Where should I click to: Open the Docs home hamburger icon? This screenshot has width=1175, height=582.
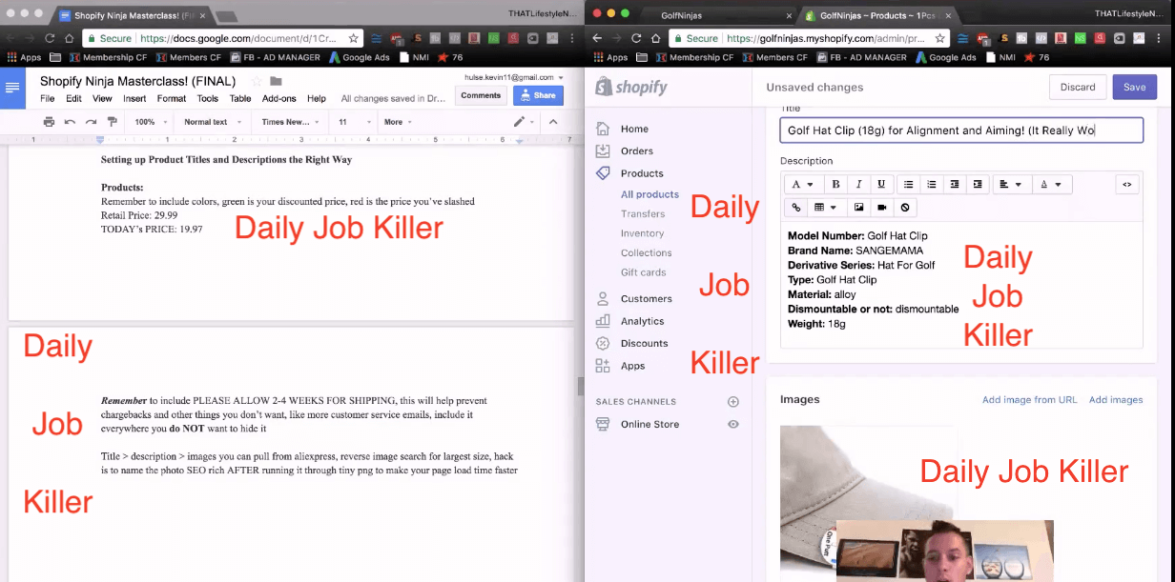point(12,88)
